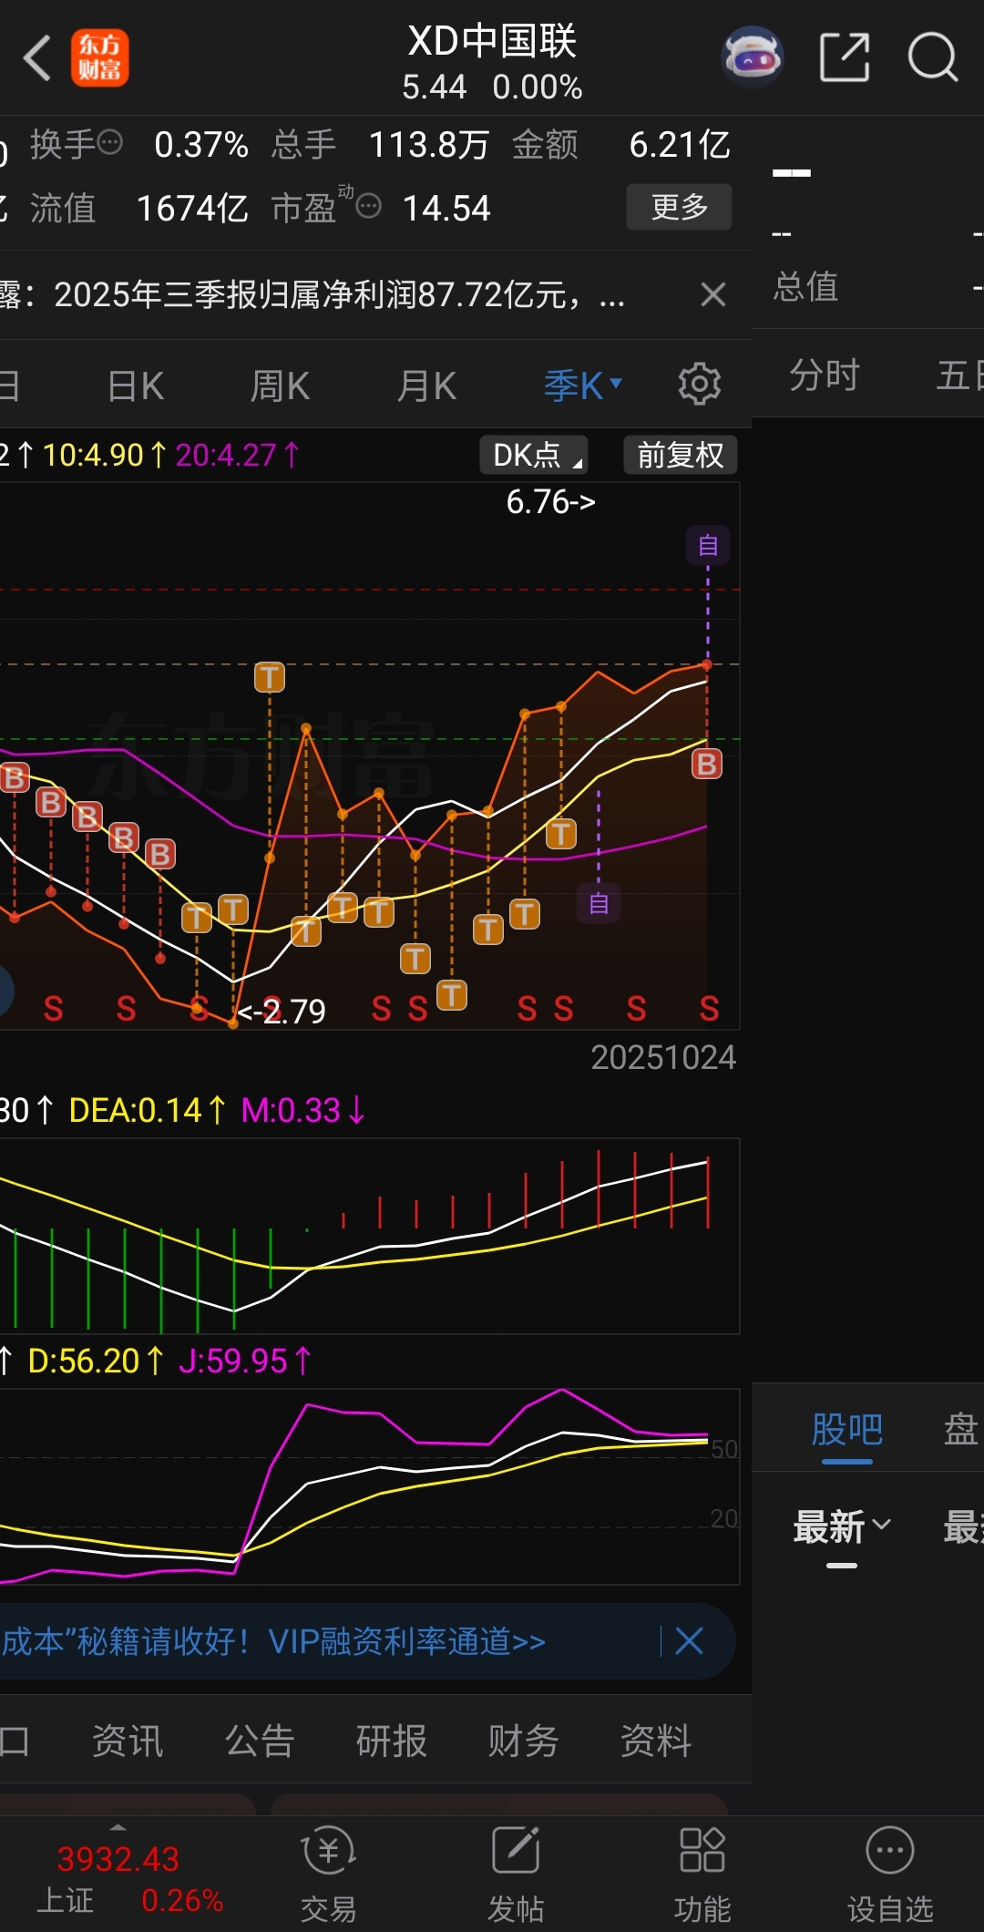Switch to 分时 tab in right panel
Screen dimensions: 984x1932
(x=825, y=375)
